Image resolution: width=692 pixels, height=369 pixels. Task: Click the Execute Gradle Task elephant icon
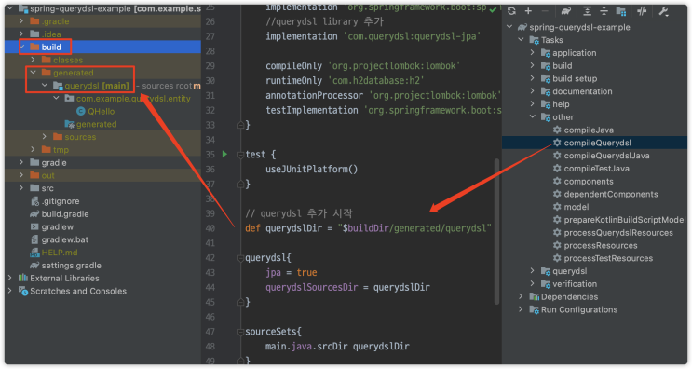566,11
